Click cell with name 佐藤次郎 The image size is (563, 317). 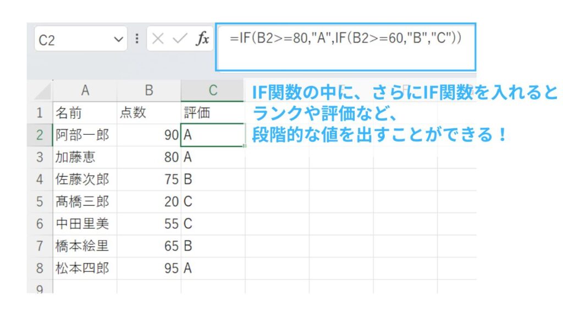(x=85, y=179)
